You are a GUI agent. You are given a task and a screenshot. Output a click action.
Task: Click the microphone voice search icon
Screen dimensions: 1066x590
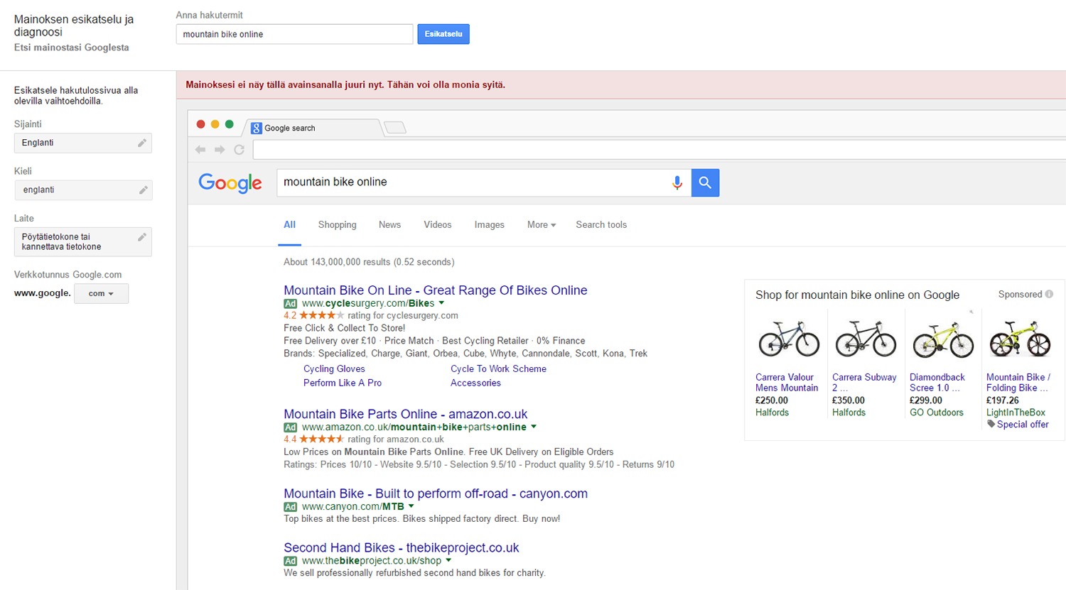677,182
